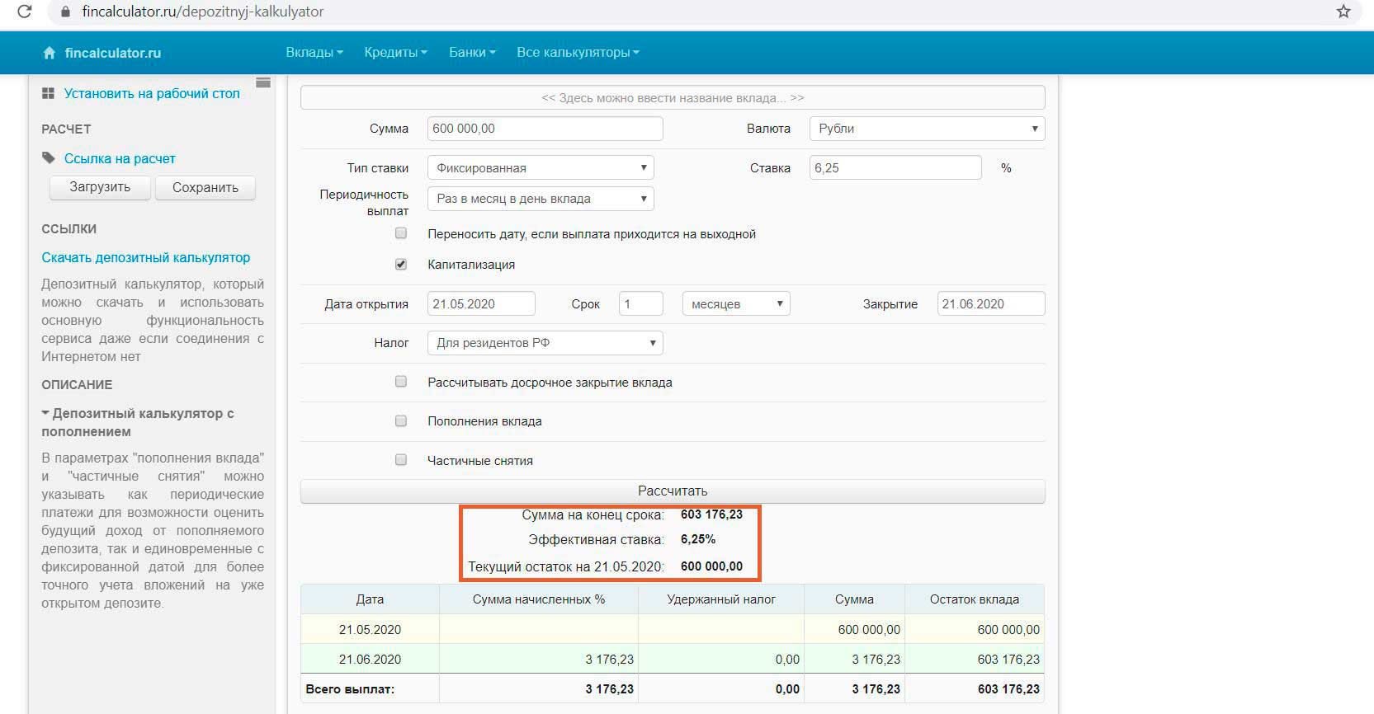Viewport: 1374px width, 714px height.
Task: Collapse Депозитный калькулятор с пополнением section
Action: click(x=138, y=422)
